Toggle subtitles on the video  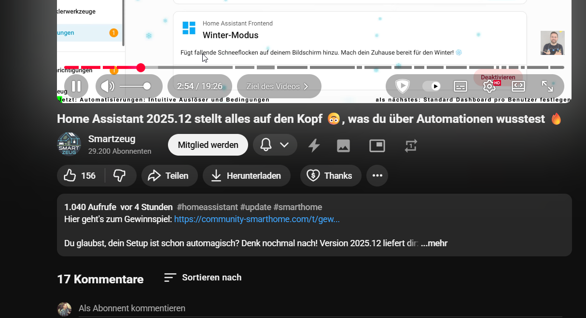point(460,86)
